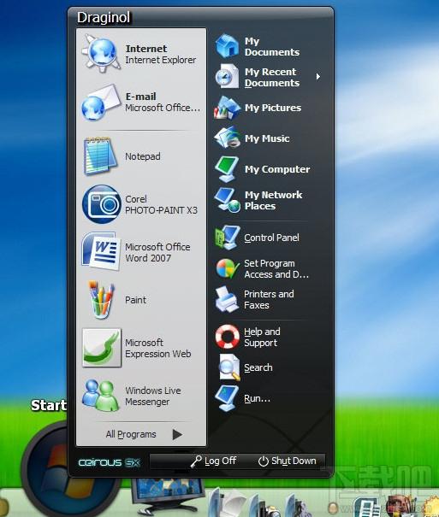Open Printers and Faxes printer icon

(227, 299)
